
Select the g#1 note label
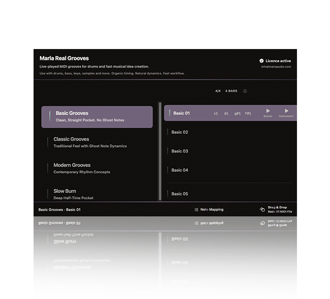pos(238,113)
